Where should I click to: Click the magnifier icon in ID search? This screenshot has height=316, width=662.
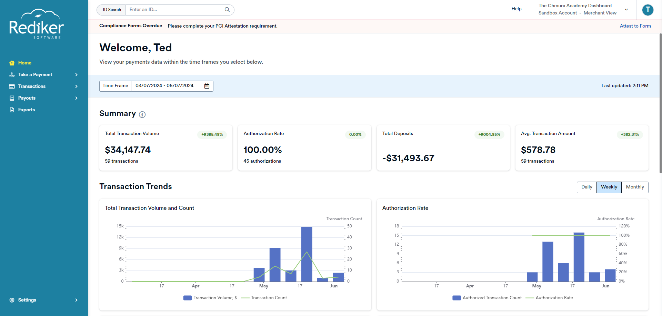[227, 10]
